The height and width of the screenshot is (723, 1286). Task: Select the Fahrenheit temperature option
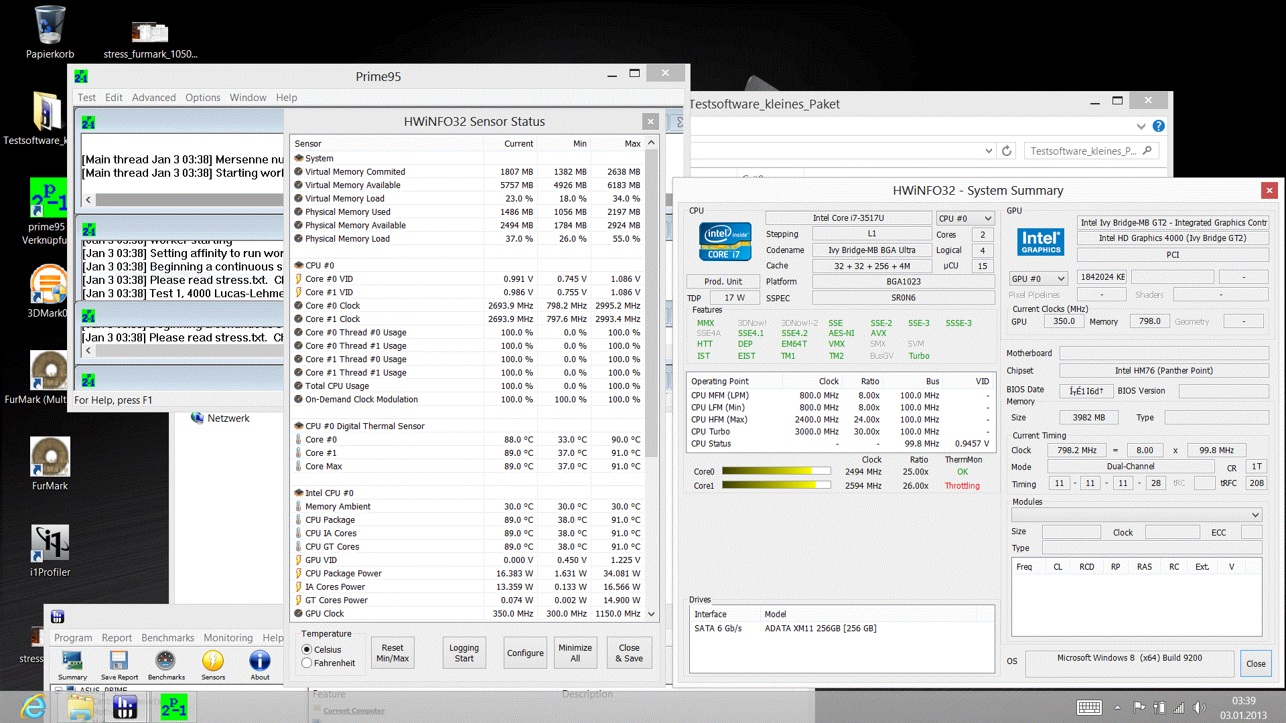point(307,663)
